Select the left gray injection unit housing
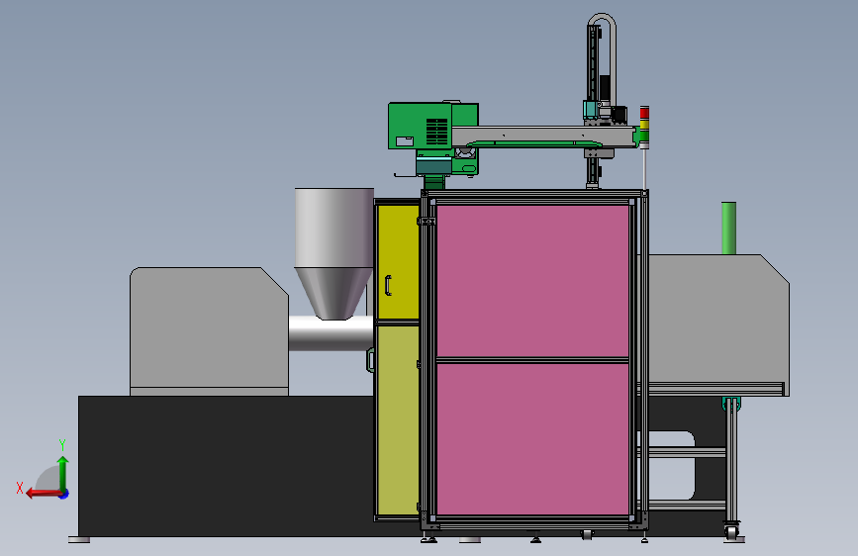The height and width of the screenshot is (556, 858). [209, 330]
